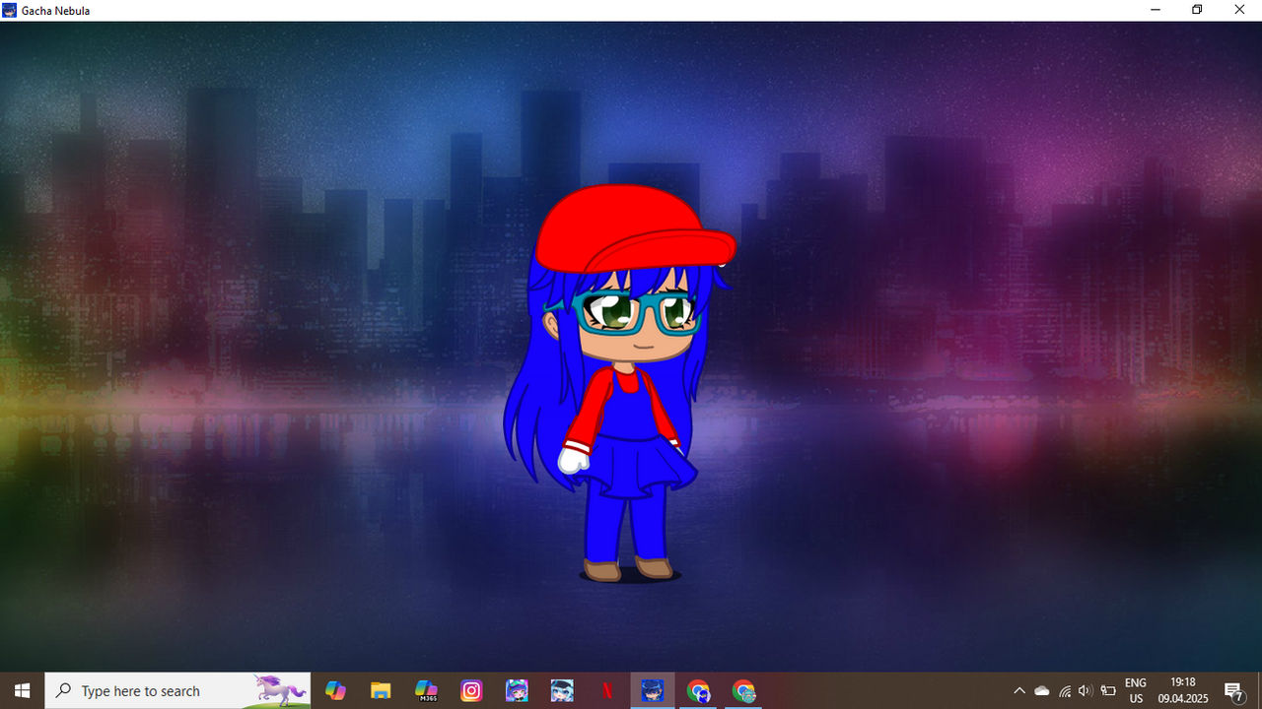Switch the ENG US input language indicator
The width and height of the screenshot is (1262, 709).
(1136, 691)
